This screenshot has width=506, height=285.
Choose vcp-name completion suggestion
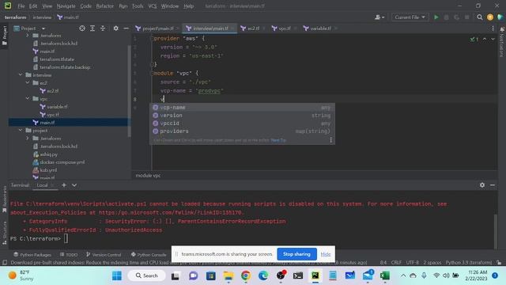(242, 108)
